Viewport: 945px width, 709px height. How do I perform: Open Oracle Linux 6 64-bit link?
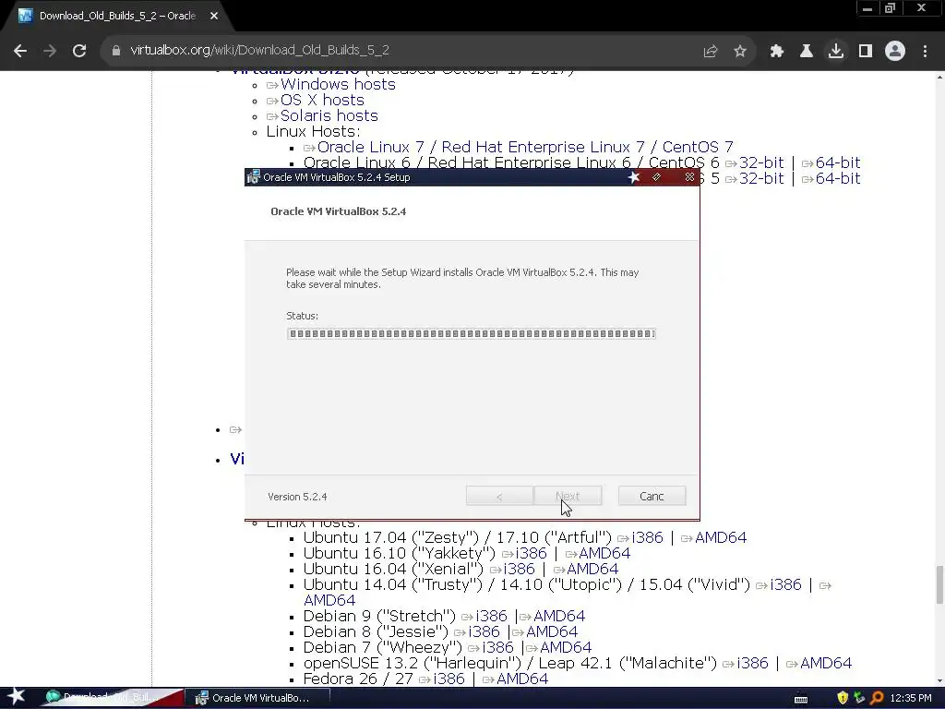tap(838, 162)
